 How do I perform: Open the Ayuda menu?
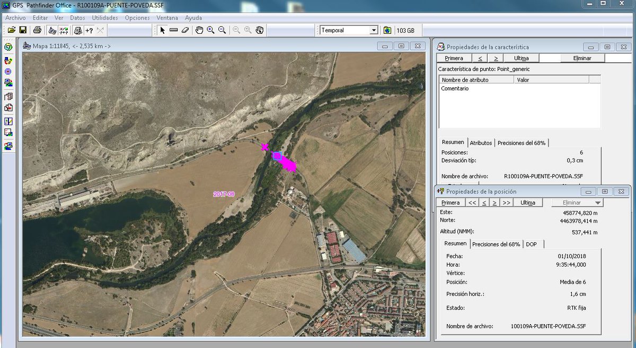click(x=193, y=17)
